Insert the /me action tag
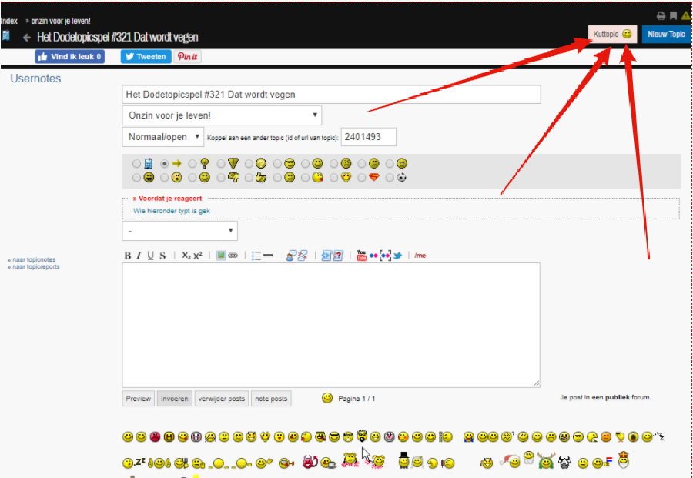Viewport: 693px width, 478px height. [x=420, y=256]
